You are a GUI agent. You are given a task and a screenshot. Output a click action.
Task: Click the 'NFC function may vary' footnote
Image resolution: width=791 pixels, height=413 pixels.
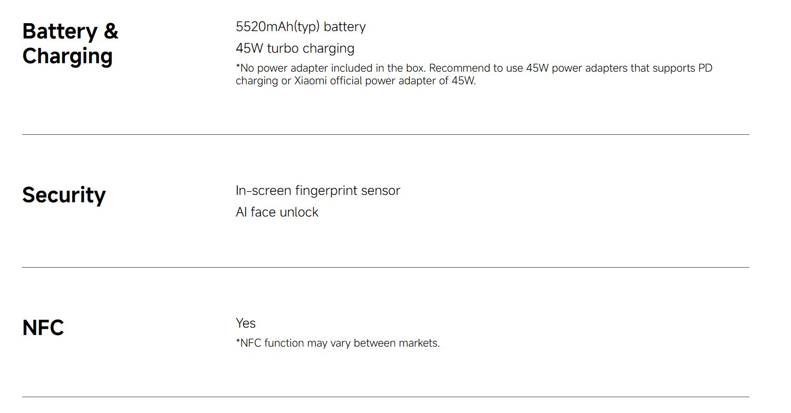pyautogui.click(x=337, y=343)
